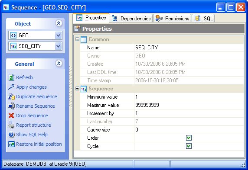Click the Rename Sequence icon
248x170 pixels.
pyautogui.click(x=11, y=106)
